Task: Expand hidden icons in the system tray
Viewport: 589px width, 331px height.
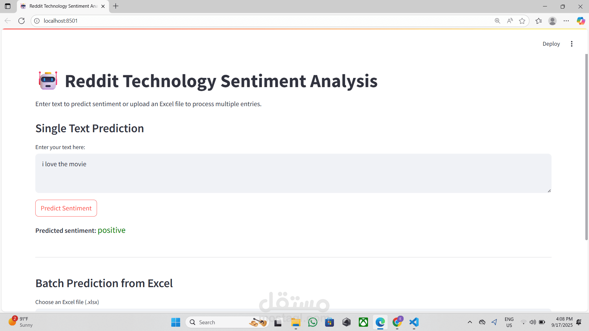Action: click(470, 322)
